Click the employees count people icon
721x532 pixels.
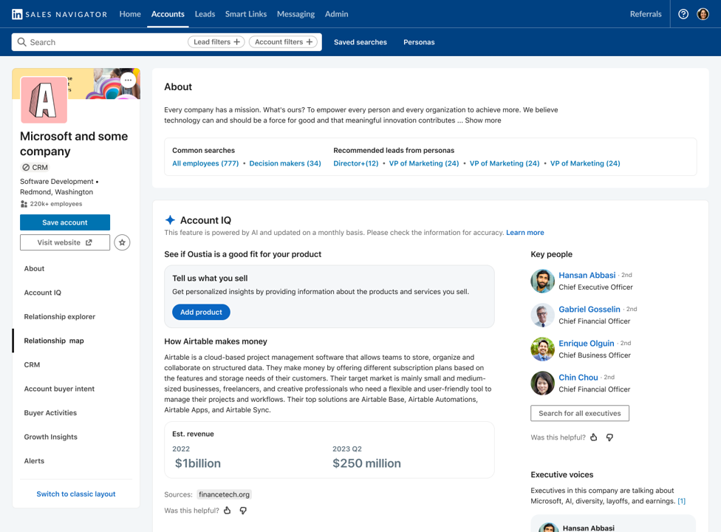(24, 204)
